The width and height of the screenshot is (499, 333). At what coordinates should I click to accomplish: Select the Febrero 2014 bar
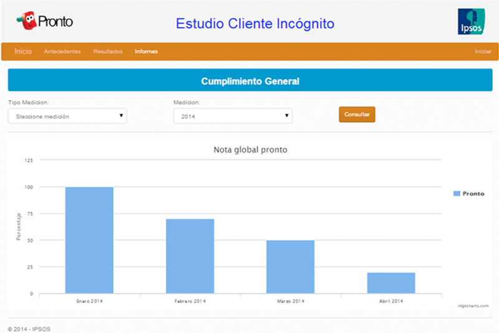coord(190,256)
